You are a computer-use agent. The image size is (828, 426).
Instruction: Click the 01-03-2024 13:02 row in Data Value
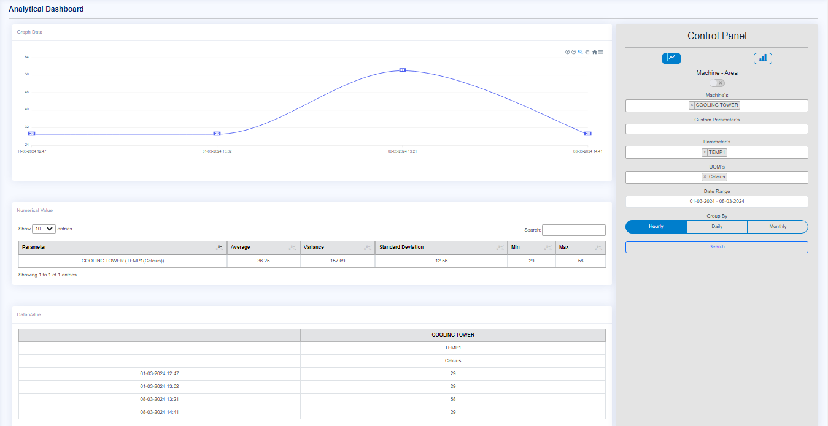312,387
